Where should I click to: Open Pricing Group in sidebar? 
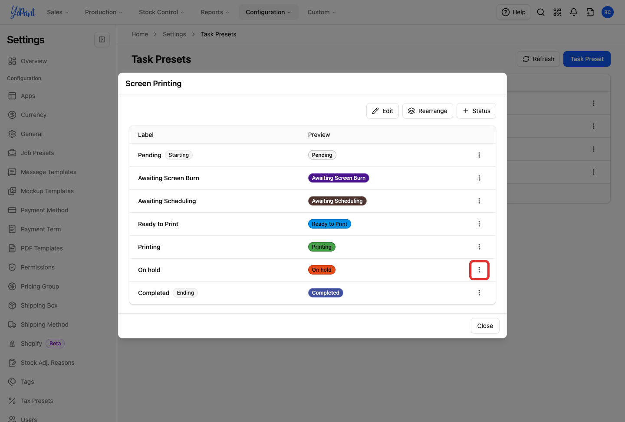click(40, 286)
